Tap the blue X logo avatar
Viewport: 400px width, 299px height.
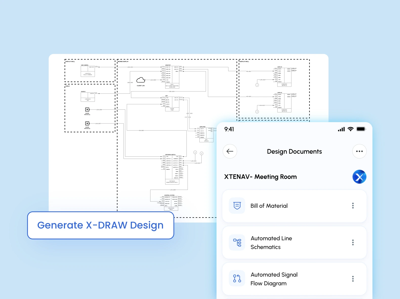359,177
